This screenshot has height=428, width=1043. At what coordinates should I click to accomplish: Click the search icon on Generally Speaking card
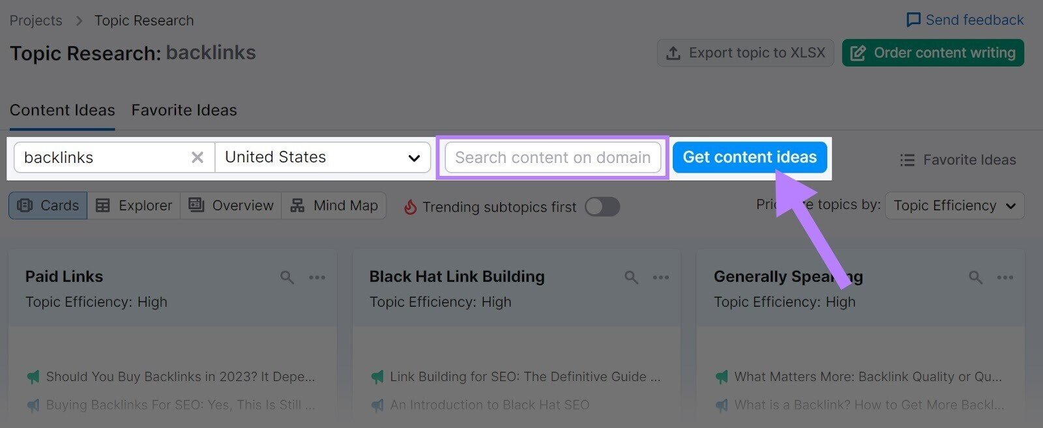click(975, 277)
